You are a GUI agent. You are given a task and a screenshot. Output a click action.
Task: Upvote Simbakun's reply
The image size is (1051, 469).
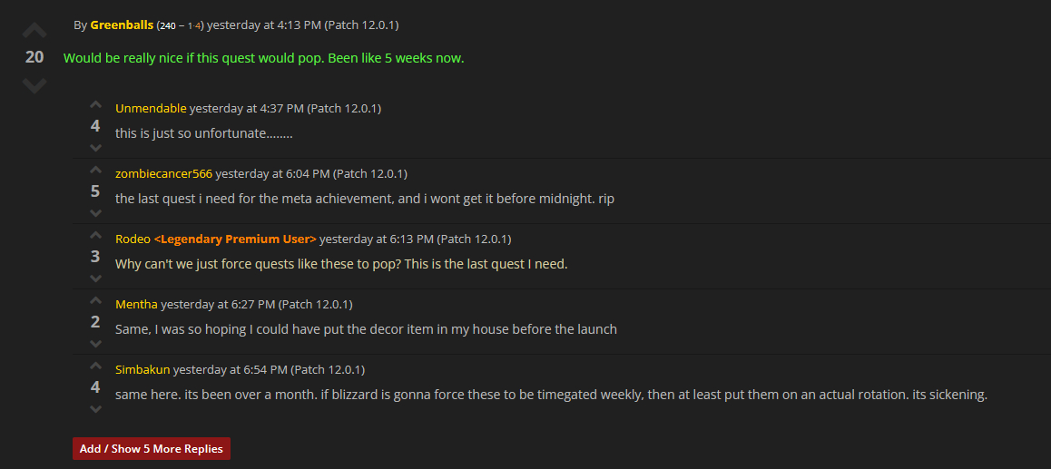tap(95, 366)
